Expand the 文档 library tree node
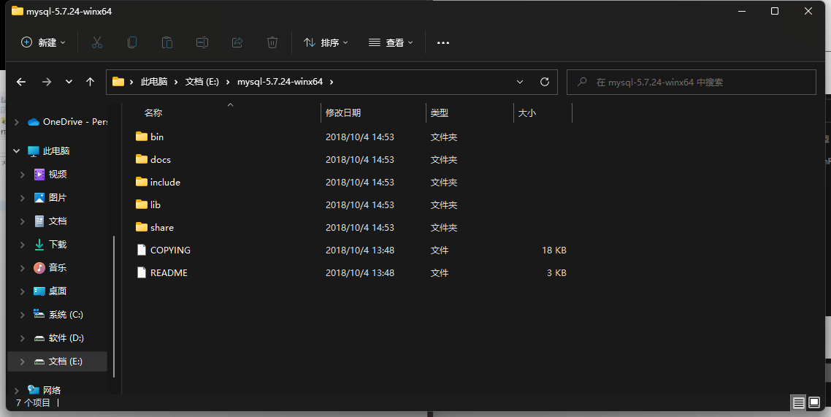Viewport: 831px width, 417px height. pos(22,221)
